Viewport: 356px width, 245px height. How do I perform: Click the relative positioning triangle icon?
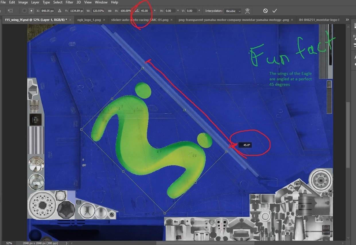[x=60, y=11]
